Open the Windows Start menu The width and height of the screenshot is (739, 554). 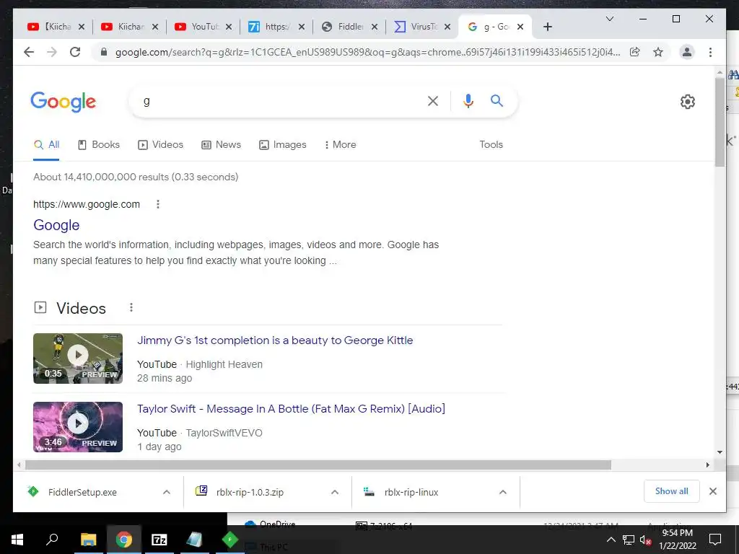[x=17, y=540]
